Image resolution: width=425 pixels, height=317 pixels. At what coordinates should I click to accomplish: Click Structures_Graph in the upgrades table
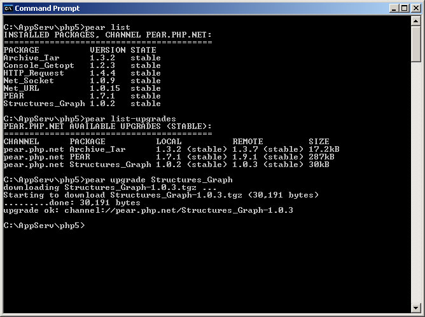(x=110, y=165)
